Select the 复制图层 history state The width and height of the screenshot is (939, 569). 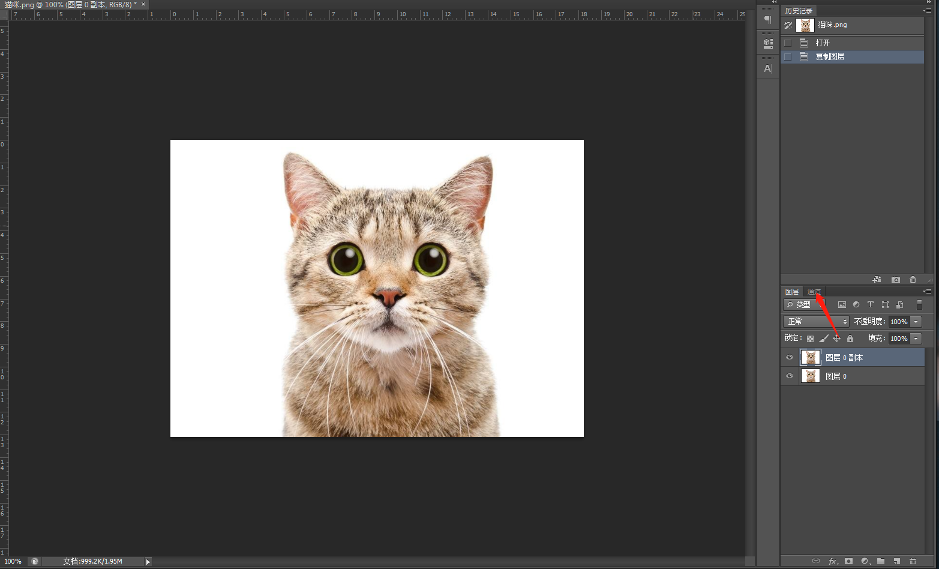852,57
